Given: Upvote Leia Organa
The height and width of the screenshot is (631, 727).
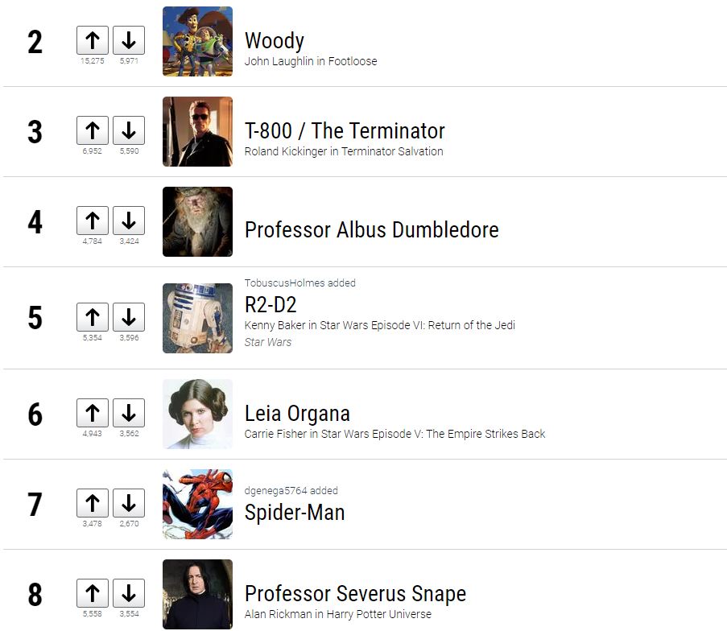Looking at the screenshot, I should tap(93, 413).
